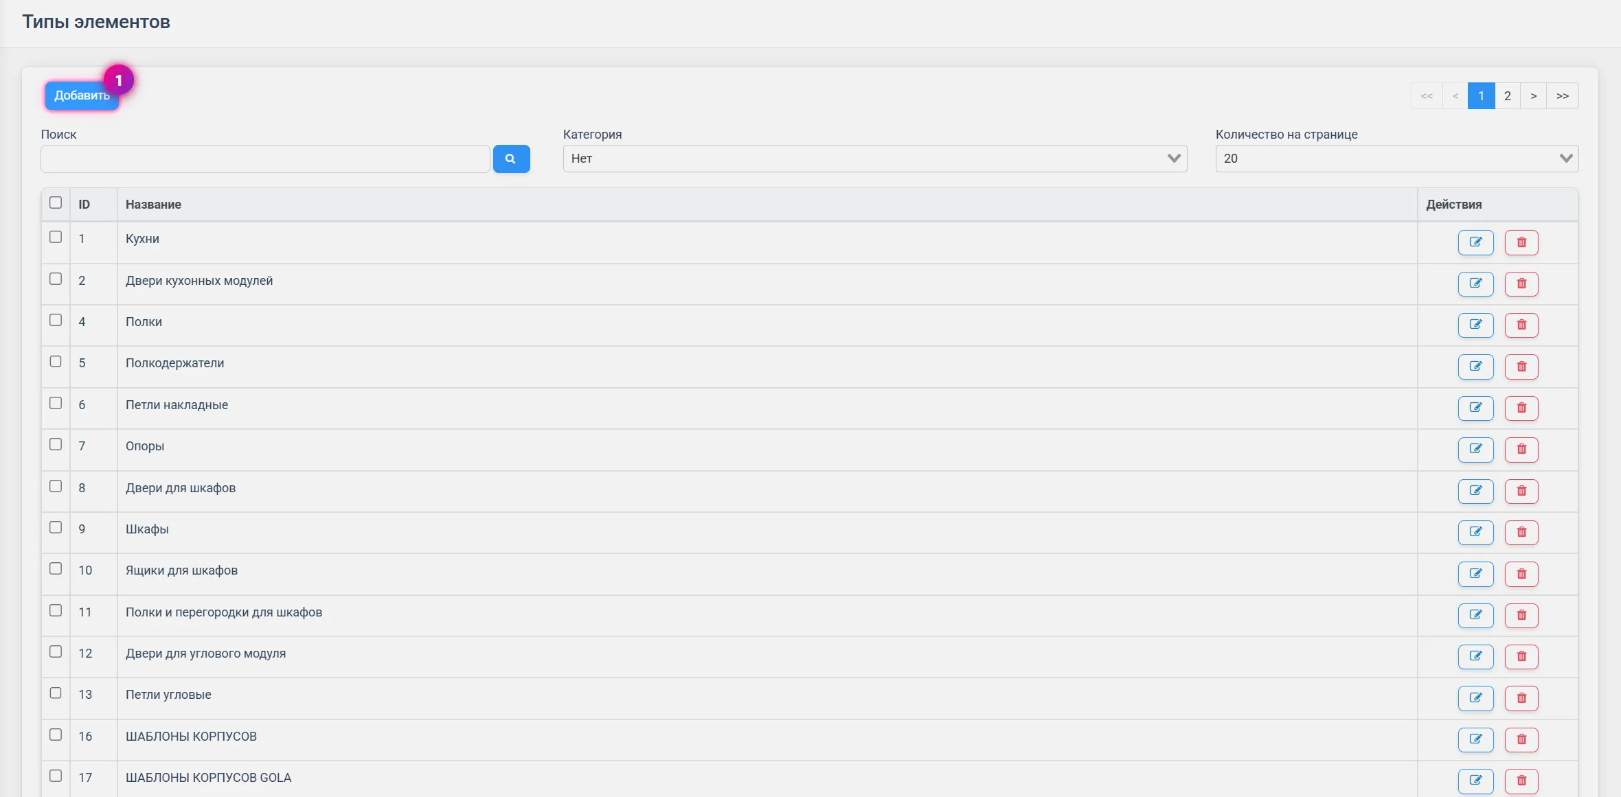Screen dimensions: 1621x797
Task: Click the Типы элементов page heading
Action: pos(96,22)
